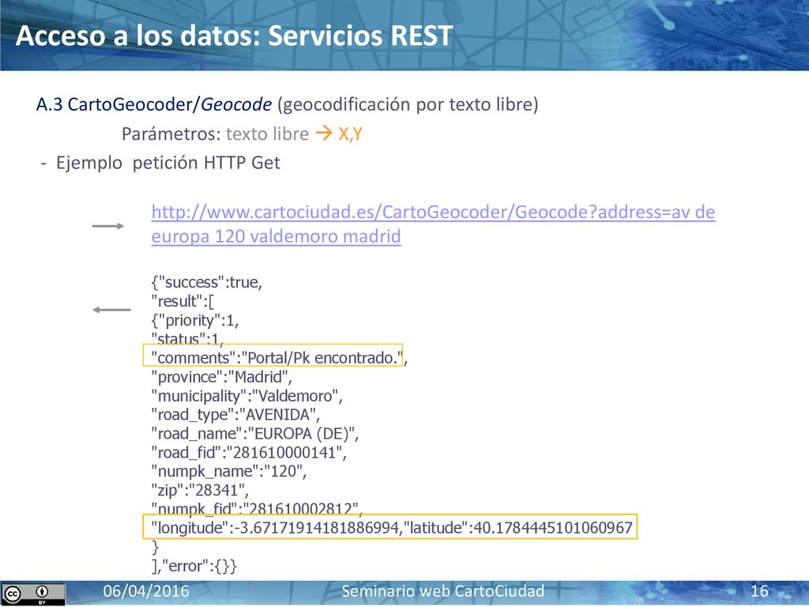This screenshot has height=607, width=809.
Task: Select the '"road_name":"EUROPA (DE)"' line
Action: tap(255, 434)
